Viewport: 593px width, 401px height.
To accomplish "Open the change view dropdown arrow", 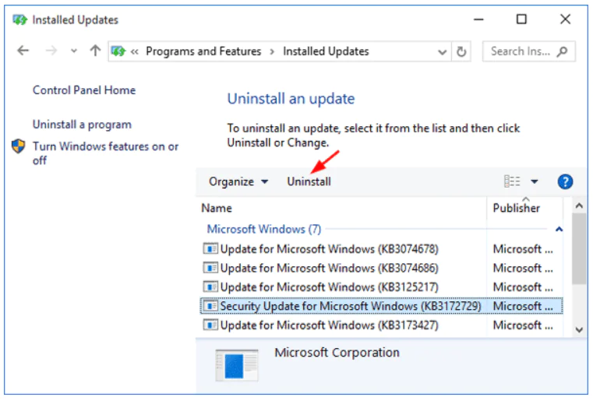I will 535,181.
